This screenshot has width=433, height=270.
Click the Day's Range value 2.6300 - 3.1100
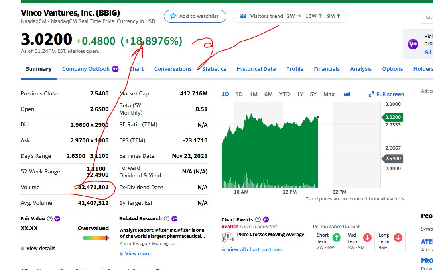pos(88,156)
